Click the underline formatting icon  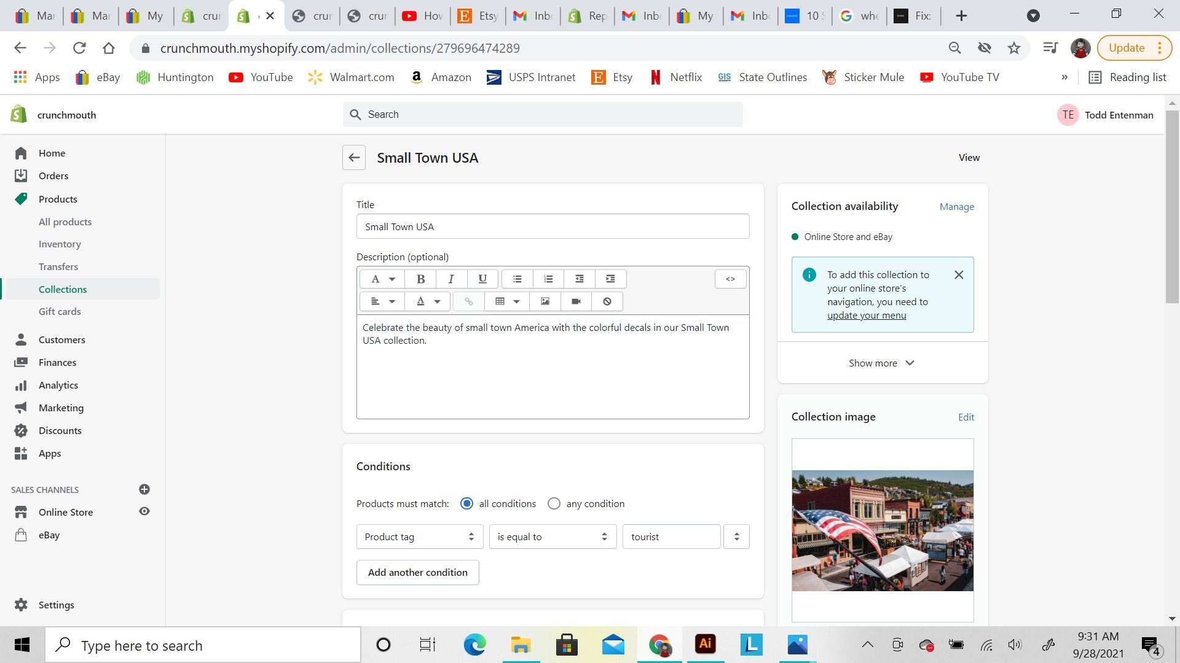482,279
